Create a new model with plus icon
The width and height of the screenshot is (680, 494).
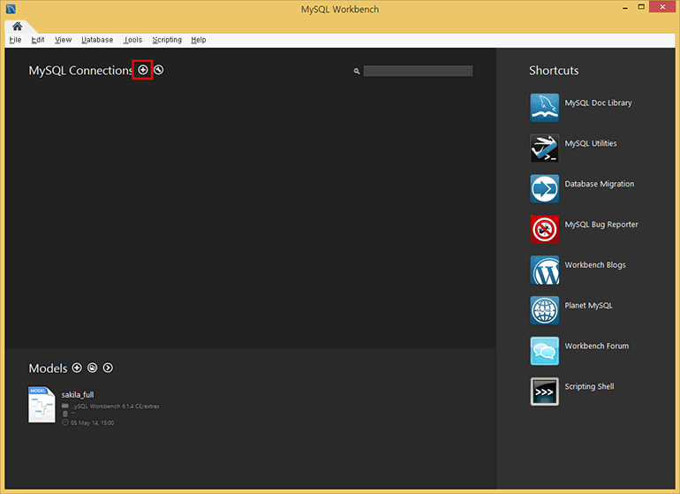77,368
